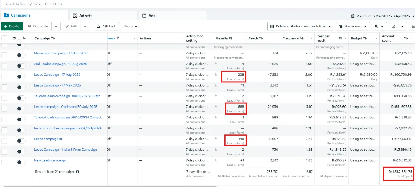Open the Edit dropdown arrow
The height and width of the screenshot is (187, 415).
(x=85, y=26)
